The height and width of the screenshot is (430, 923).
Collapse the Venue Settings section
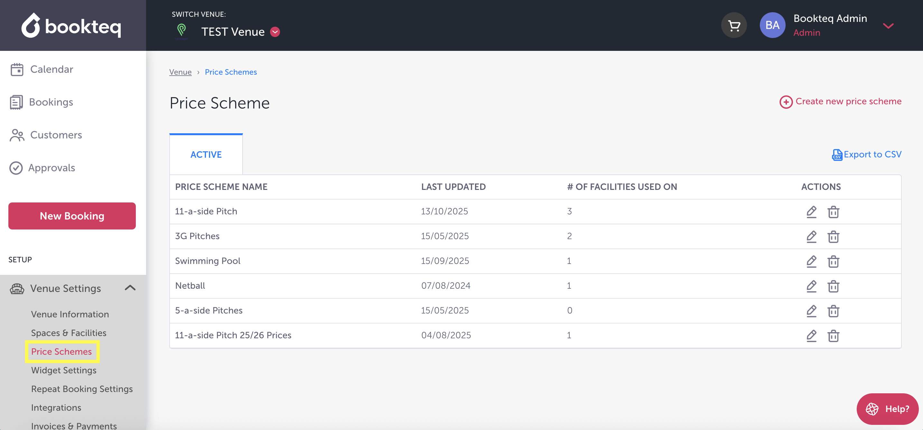pyautogui.click(x=130, y=288)
